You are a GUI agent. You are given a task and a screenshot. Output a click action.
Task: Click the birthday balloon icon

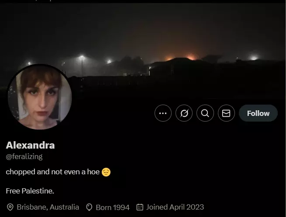pos(89,207)
